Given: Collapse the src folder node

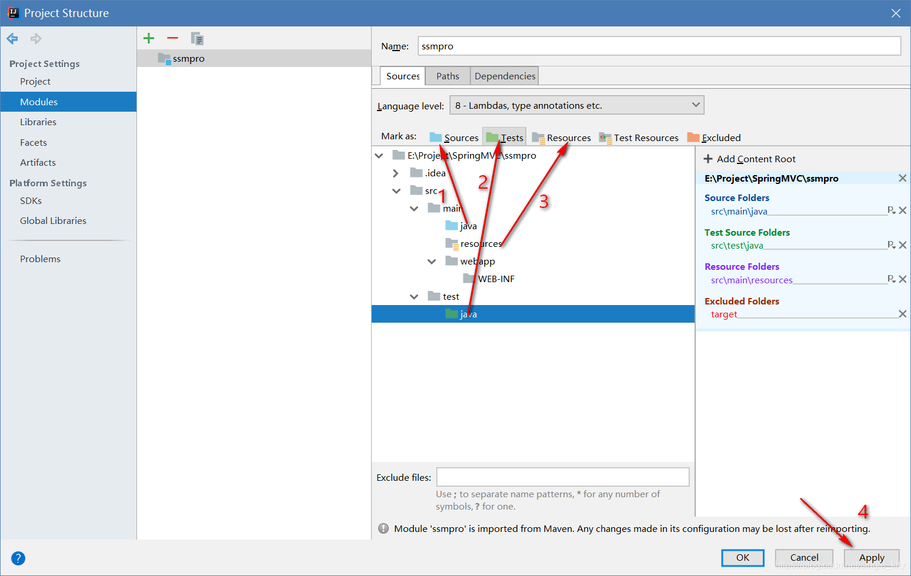Looking at the screenshot, I should (397, 190).
